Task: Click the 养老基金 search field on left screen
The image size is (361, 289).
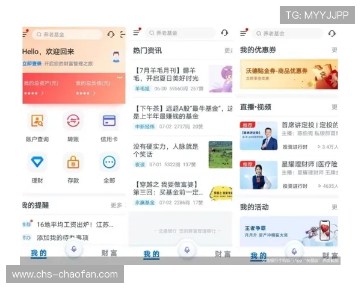Action: point(67,34)
